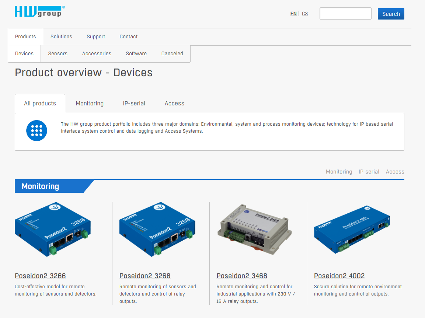
Task: Open the Products menu
Action: [x=25, y=36]
